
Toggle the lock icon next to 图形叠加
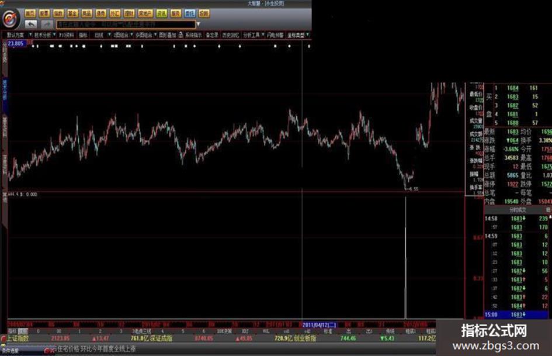click(180, 35)
